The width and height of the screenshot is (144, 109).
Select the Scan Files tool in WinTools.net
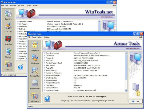[8, 28]
